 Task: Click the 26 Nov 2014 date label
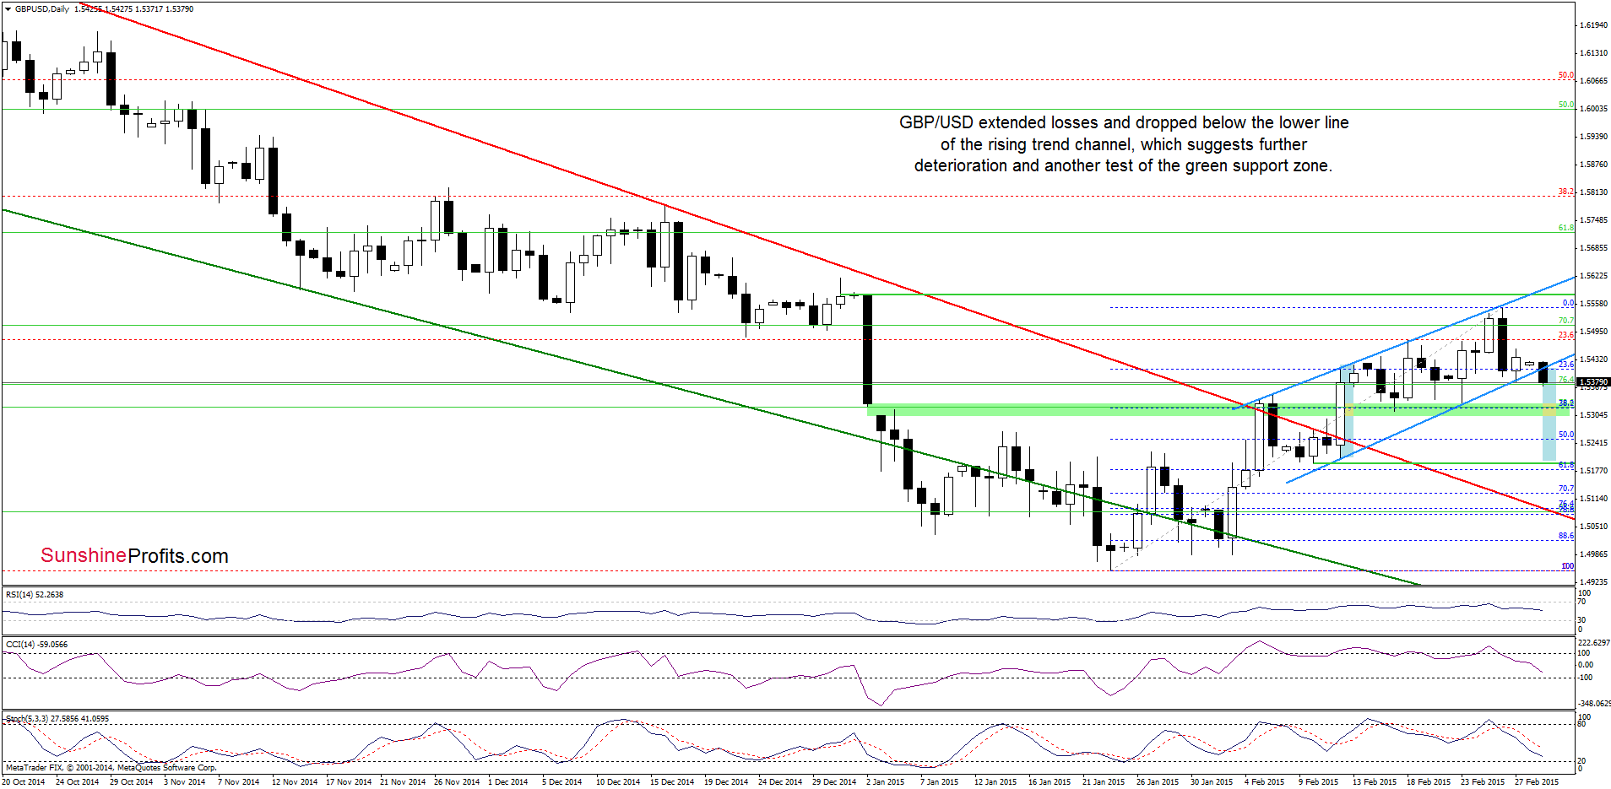[457, 782]
